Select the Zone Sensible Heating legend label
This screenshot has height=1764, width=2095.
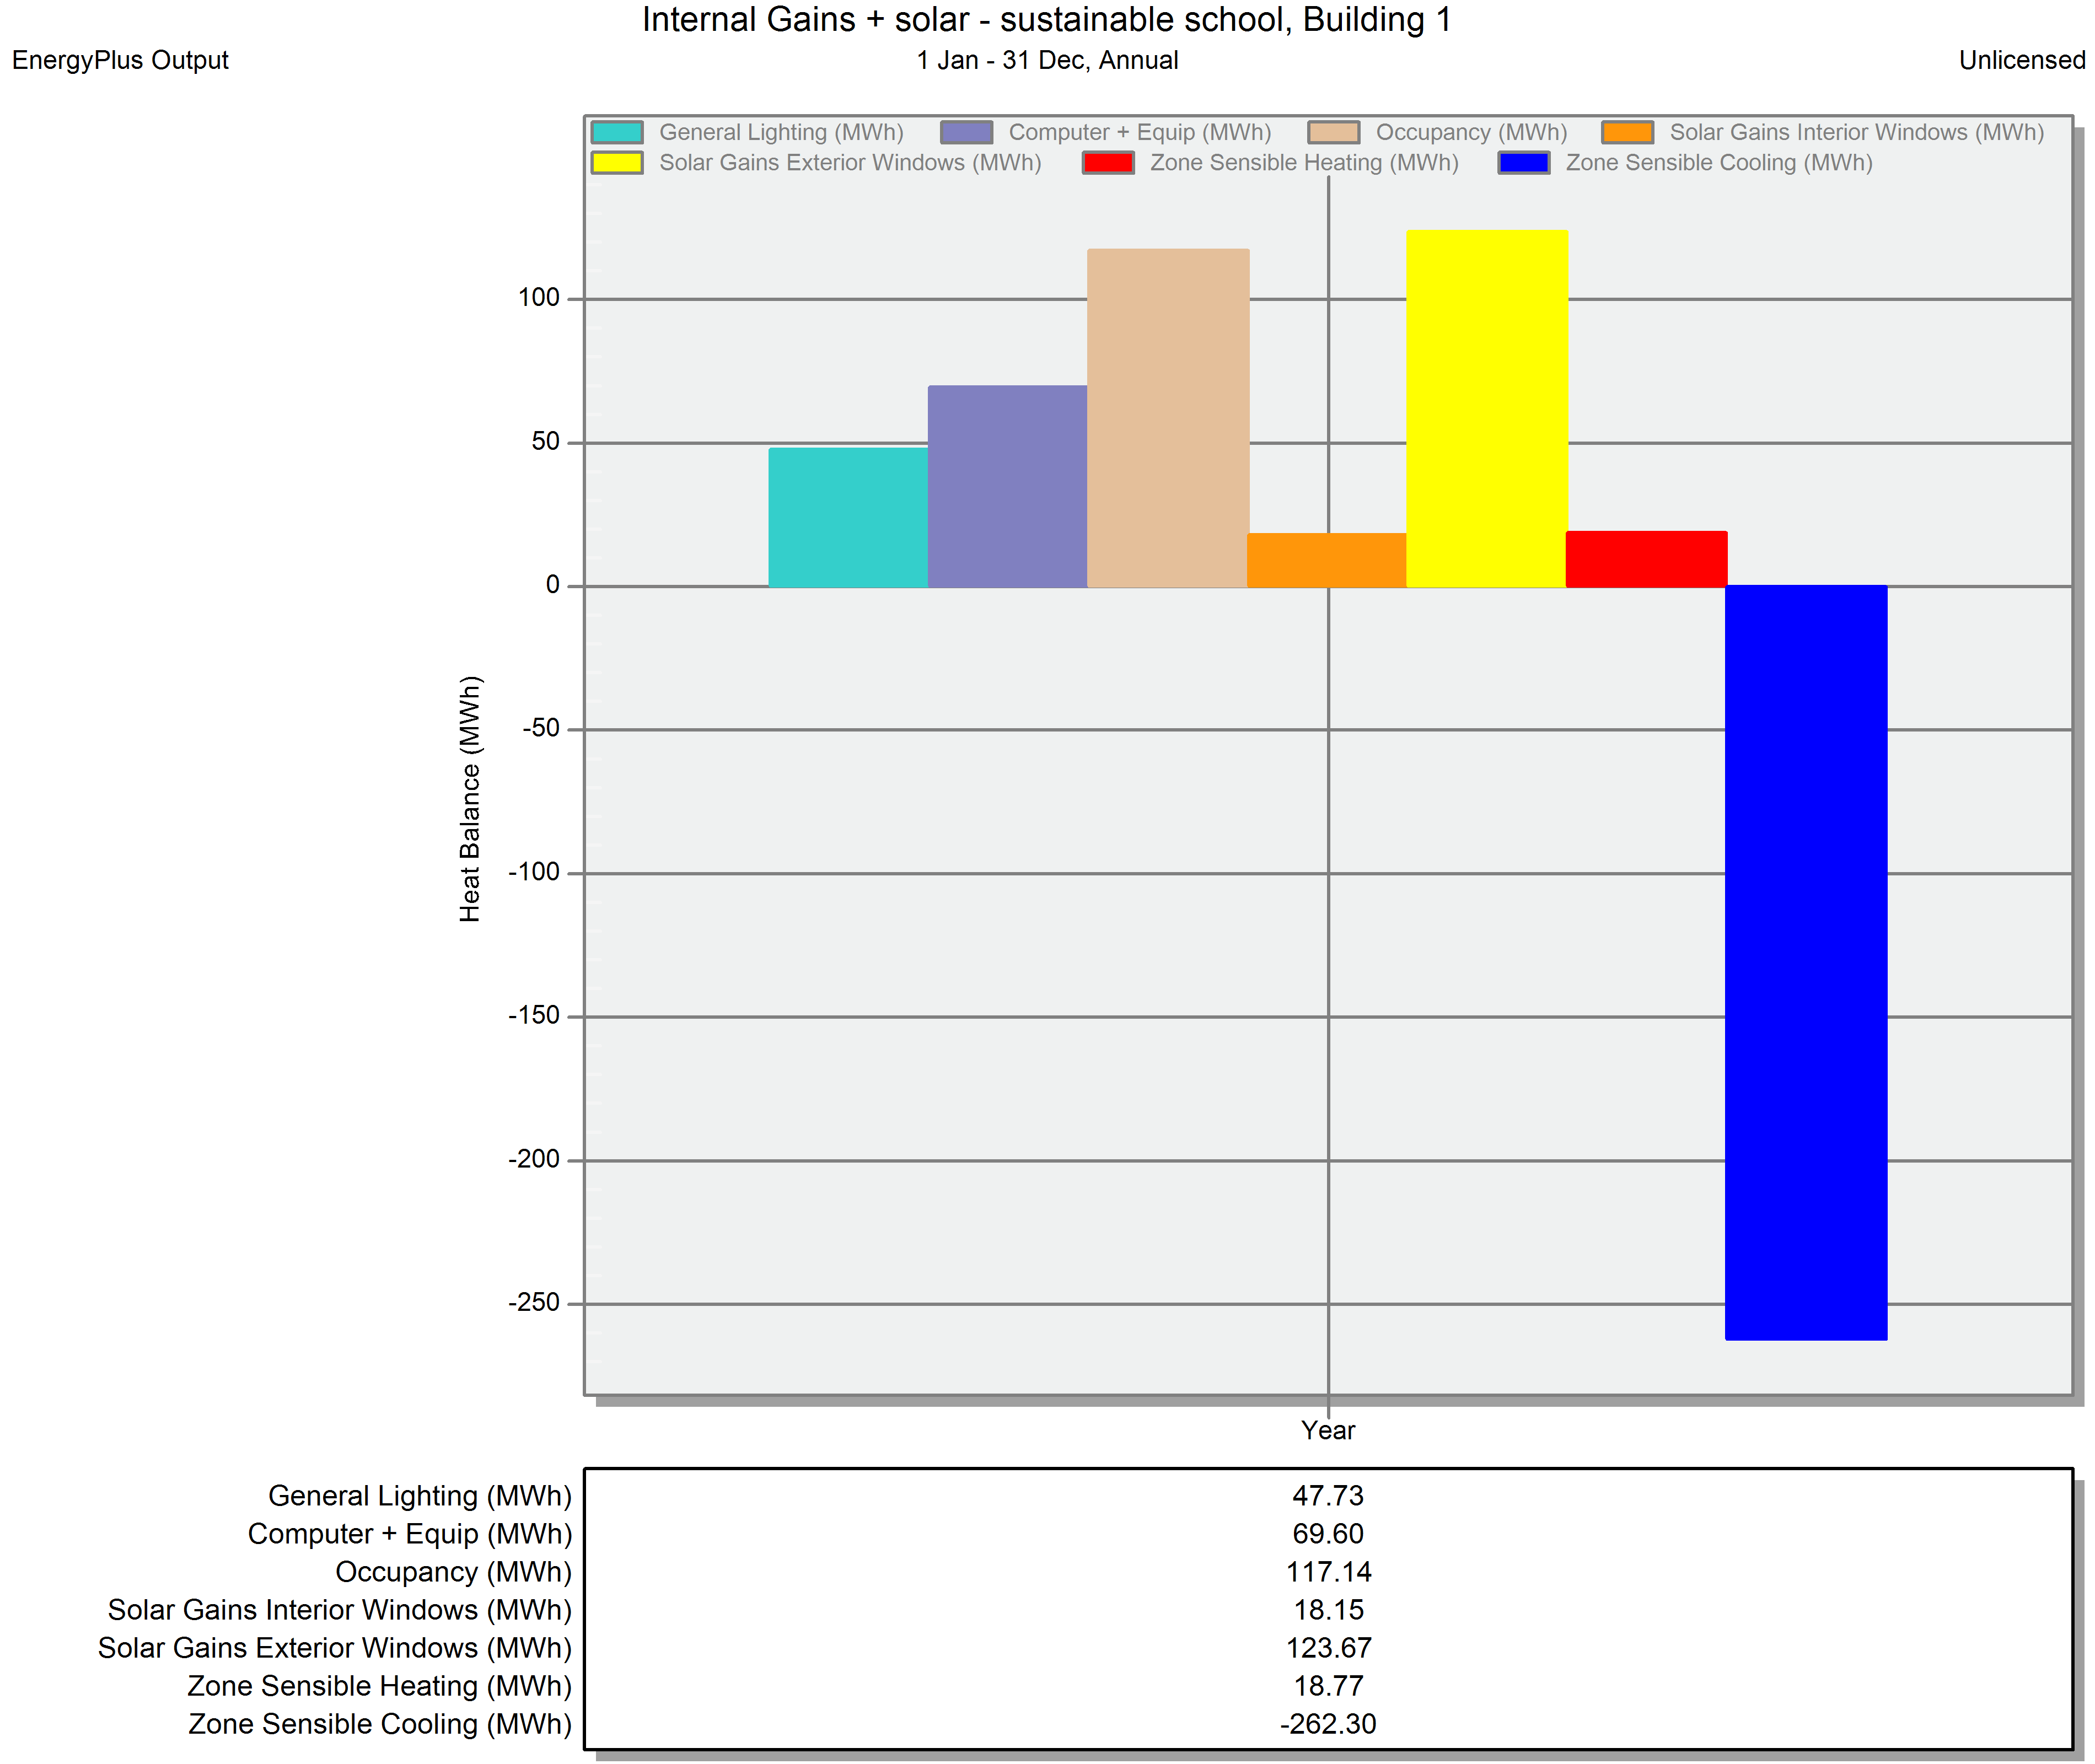coord(1304,162)
